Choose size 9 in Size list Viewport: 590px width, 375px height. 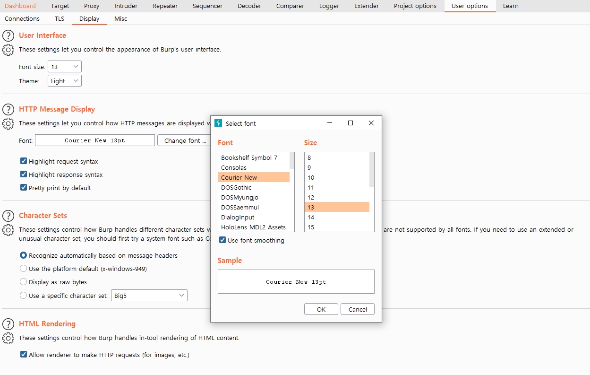[337, 167]
